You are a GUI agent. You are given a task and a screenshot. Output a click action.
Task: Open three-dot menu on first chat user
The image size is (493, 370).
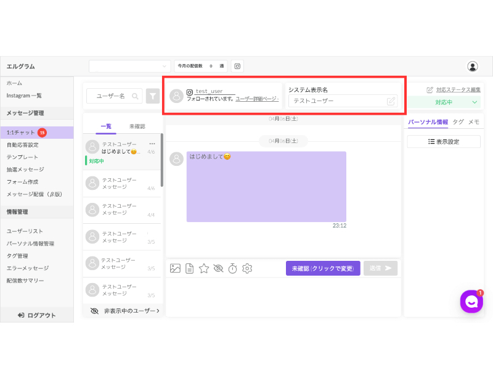point(152,144)
